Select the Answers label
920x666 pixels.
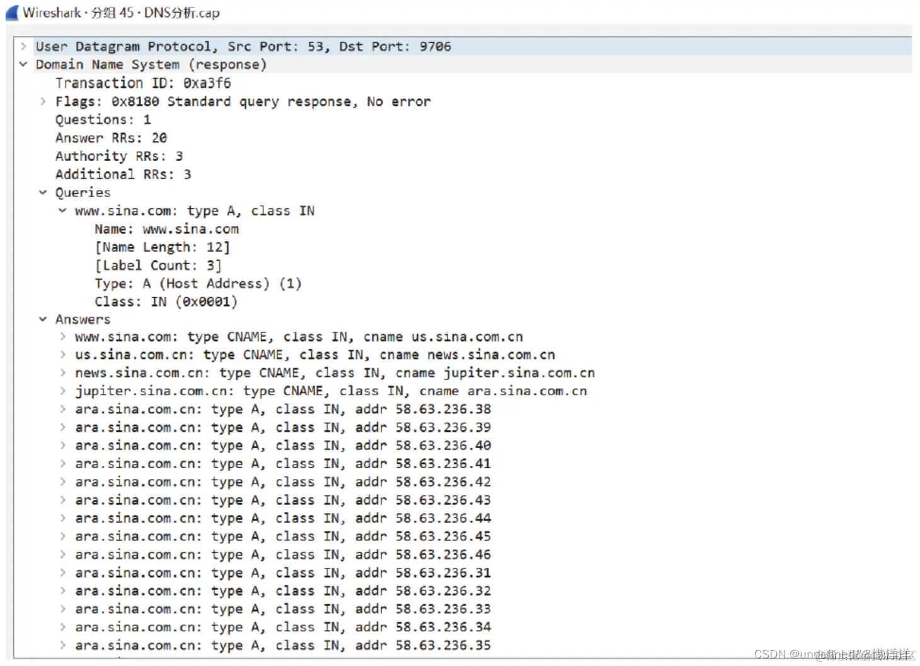[83, 320]
